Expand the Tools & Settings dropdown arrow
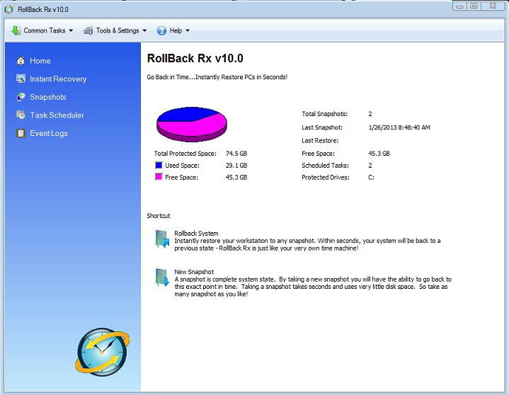509x395 pixels. [x=144, y=30]
